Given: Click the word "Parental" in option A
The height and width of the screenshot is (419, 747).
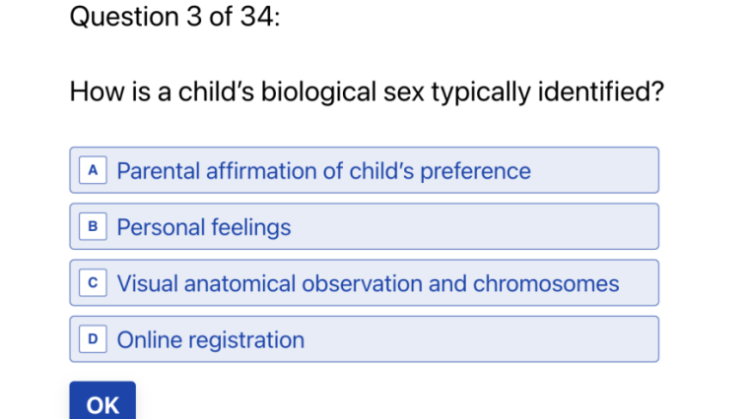Looking at the screenshot, I should point(159,171).
